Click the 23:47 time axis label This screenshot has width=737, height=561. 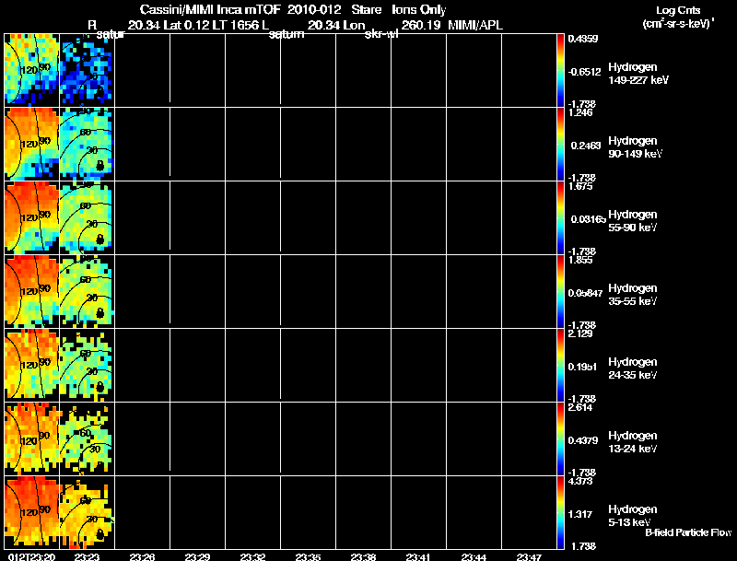pos(529,557)
